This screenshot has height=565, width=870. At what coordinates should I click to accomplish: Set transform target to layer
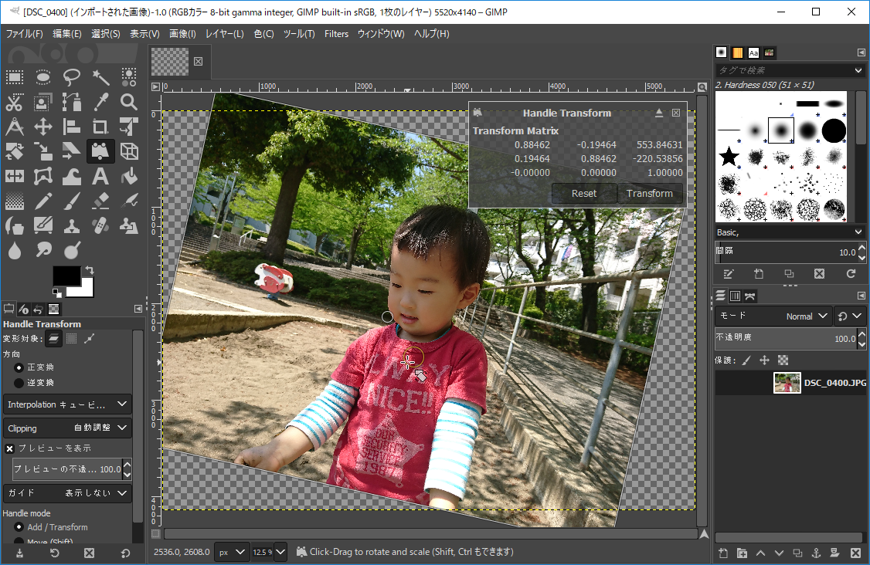tap(54, 339)
